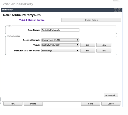Close the Edit Policy dialog
128x115 pixels.
click(x=119, y=10)
